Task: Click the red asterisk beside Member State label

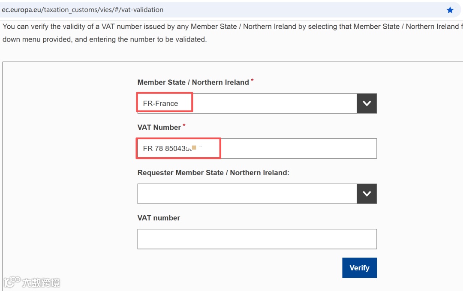Action: (252, 80)
